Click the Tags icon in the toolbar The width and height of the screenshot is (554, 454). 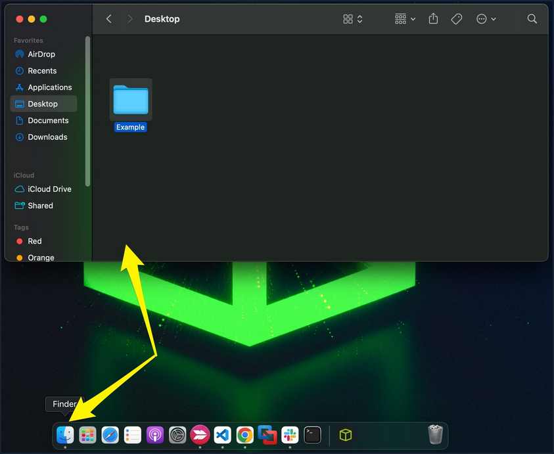(457, 18)
